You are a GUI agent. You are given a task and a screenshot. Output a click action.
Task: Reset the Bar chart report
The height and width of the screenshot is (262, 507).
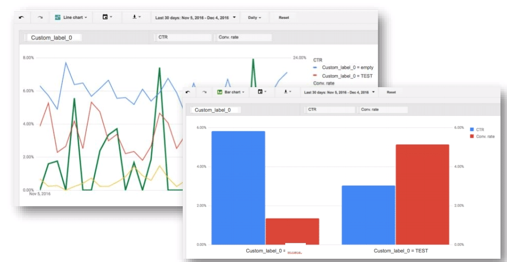click(x=392, y=92)
